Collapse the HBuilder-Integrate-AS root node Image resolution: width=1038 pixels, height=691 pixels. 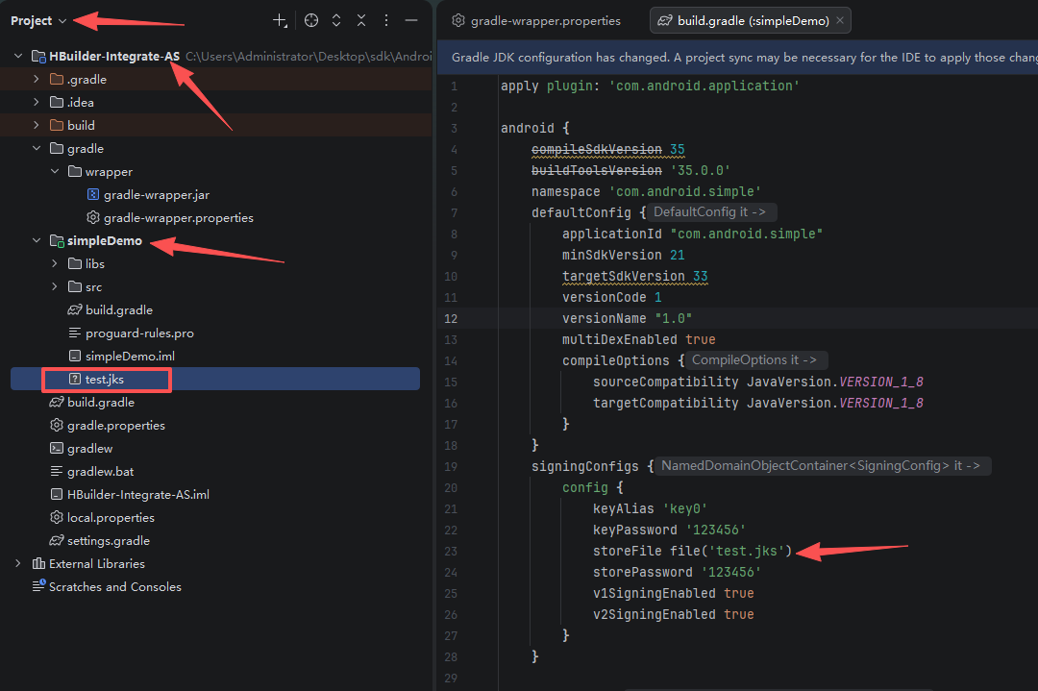[18, 57]
